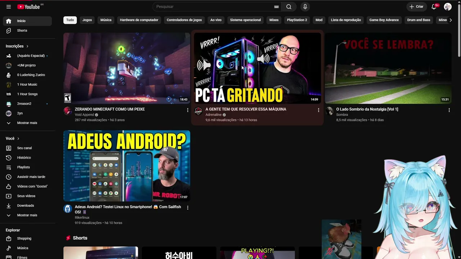This screenshot has width=461, height=259.
Task: Select the Mixes chip
Action: (x=274, y=20)
